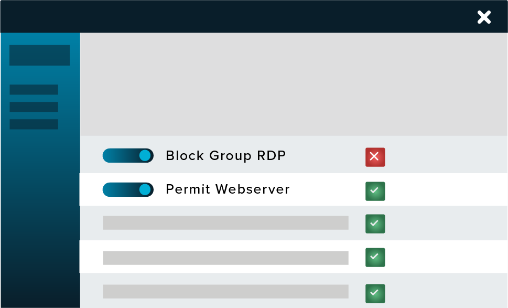Click the bottom sidebar menu item

(x=34, y=124)
